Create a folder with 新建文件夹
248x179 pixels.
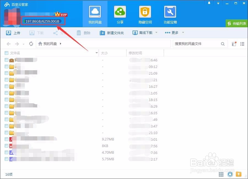click(x=112, y=32)
